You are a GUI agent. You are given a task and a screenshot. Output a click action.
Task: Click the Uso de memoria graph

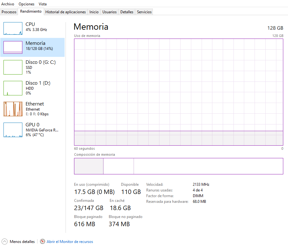pos(178,92)
